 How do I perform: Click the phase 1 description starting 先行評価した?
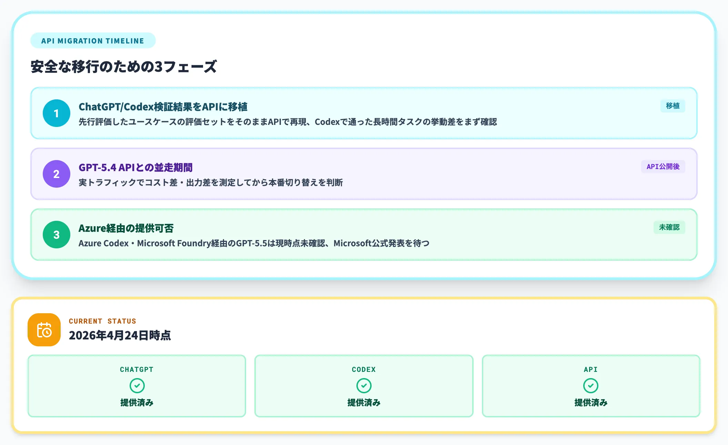coord(288,122)
